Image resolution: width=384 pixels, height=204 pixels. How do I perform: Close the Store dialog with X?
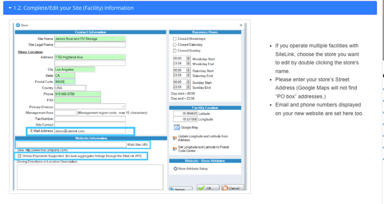[x=241, y=25]
